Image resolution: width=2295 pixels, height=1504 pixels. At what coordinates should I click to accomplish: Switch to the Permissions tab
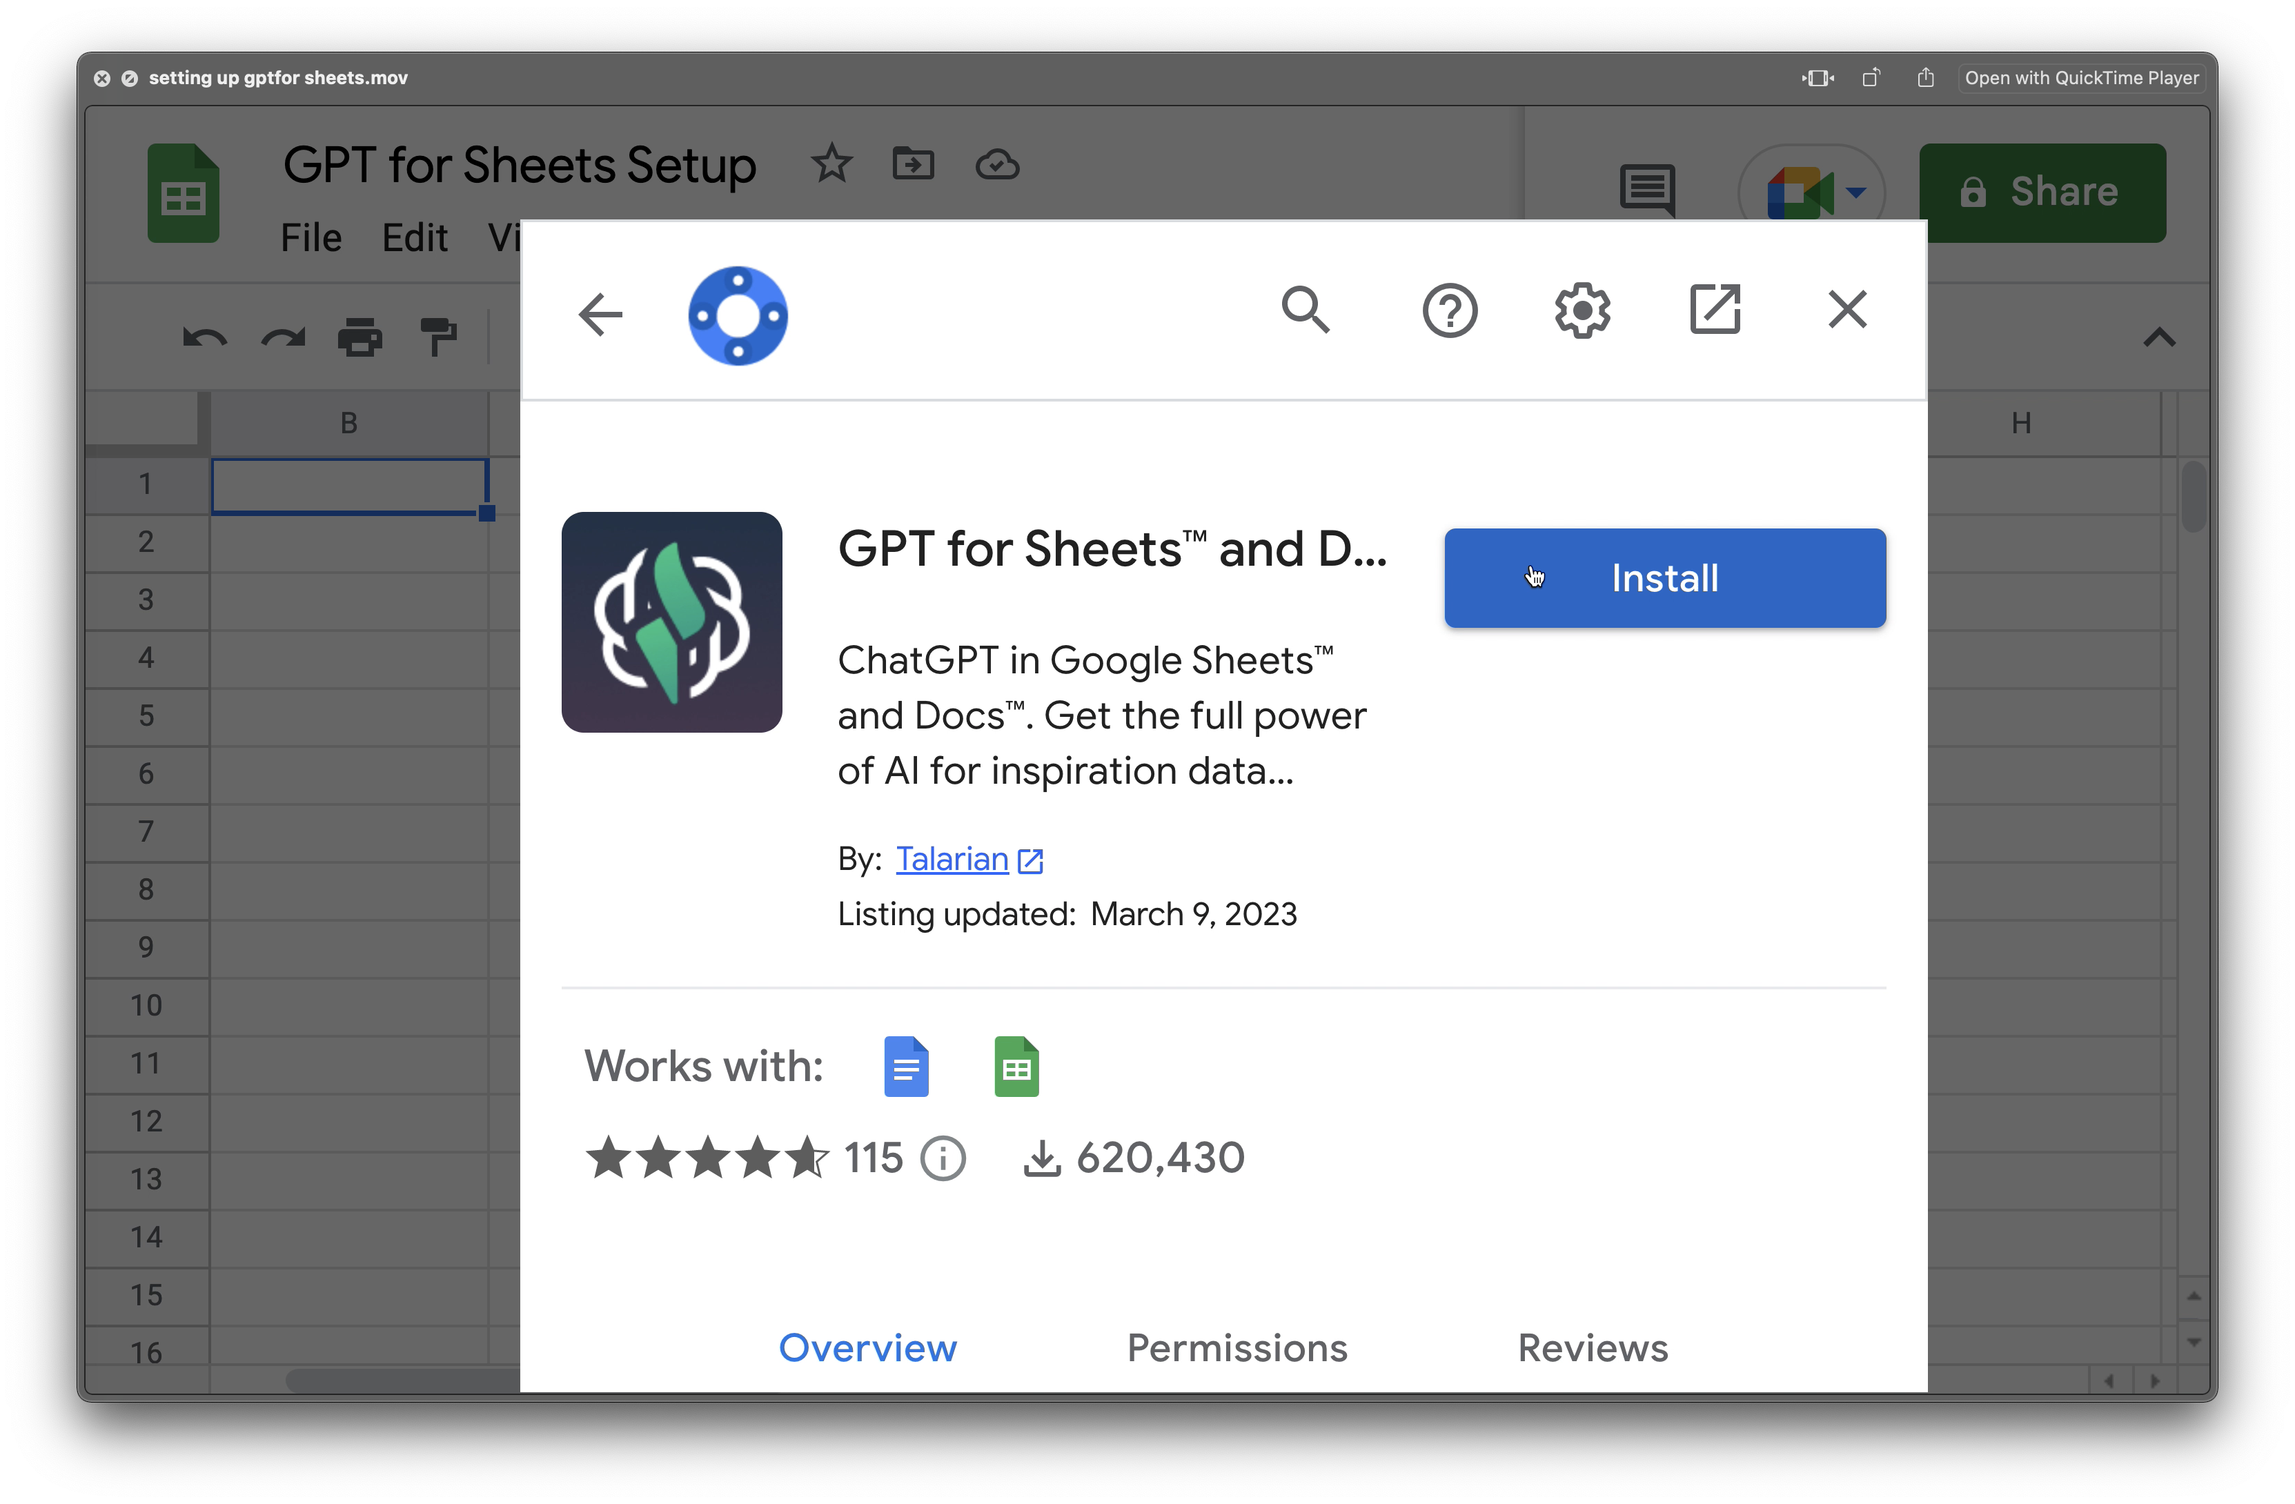(x=1237, y=1348)
